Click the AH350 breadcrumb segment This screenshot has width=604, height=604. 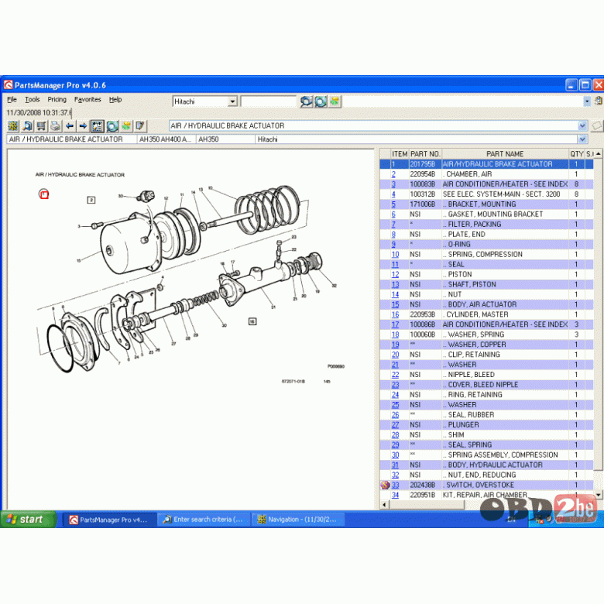pyautogui.click(x=225, y=139)
